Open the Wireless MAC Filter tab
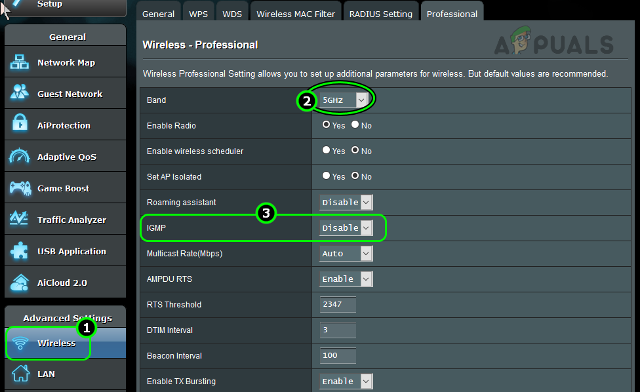 [x=295, y=11]
